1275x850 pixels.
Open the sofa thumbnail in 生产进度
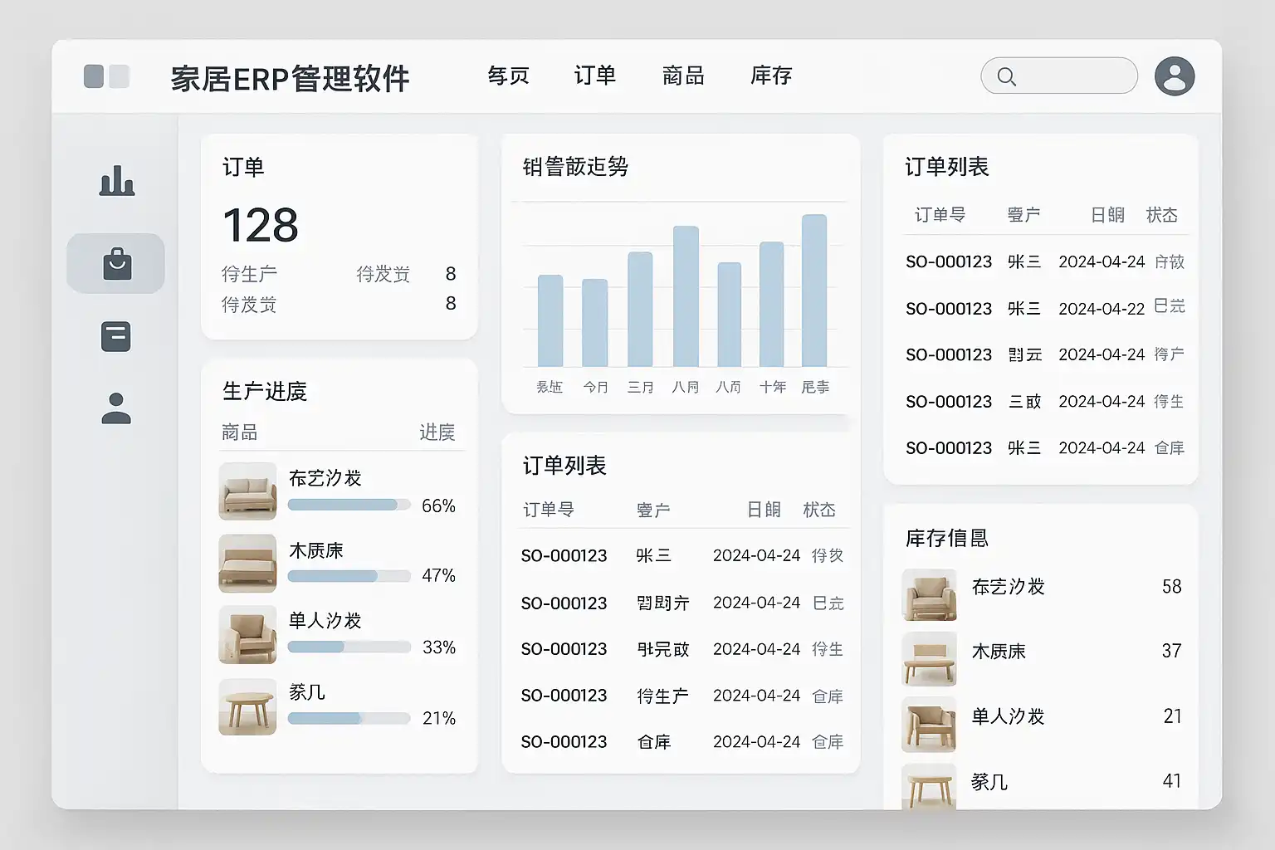tap(247, 491)
